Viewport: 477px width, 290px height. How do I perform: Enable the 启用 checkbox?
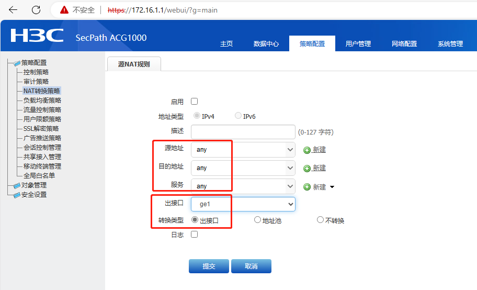coord(195,102)
